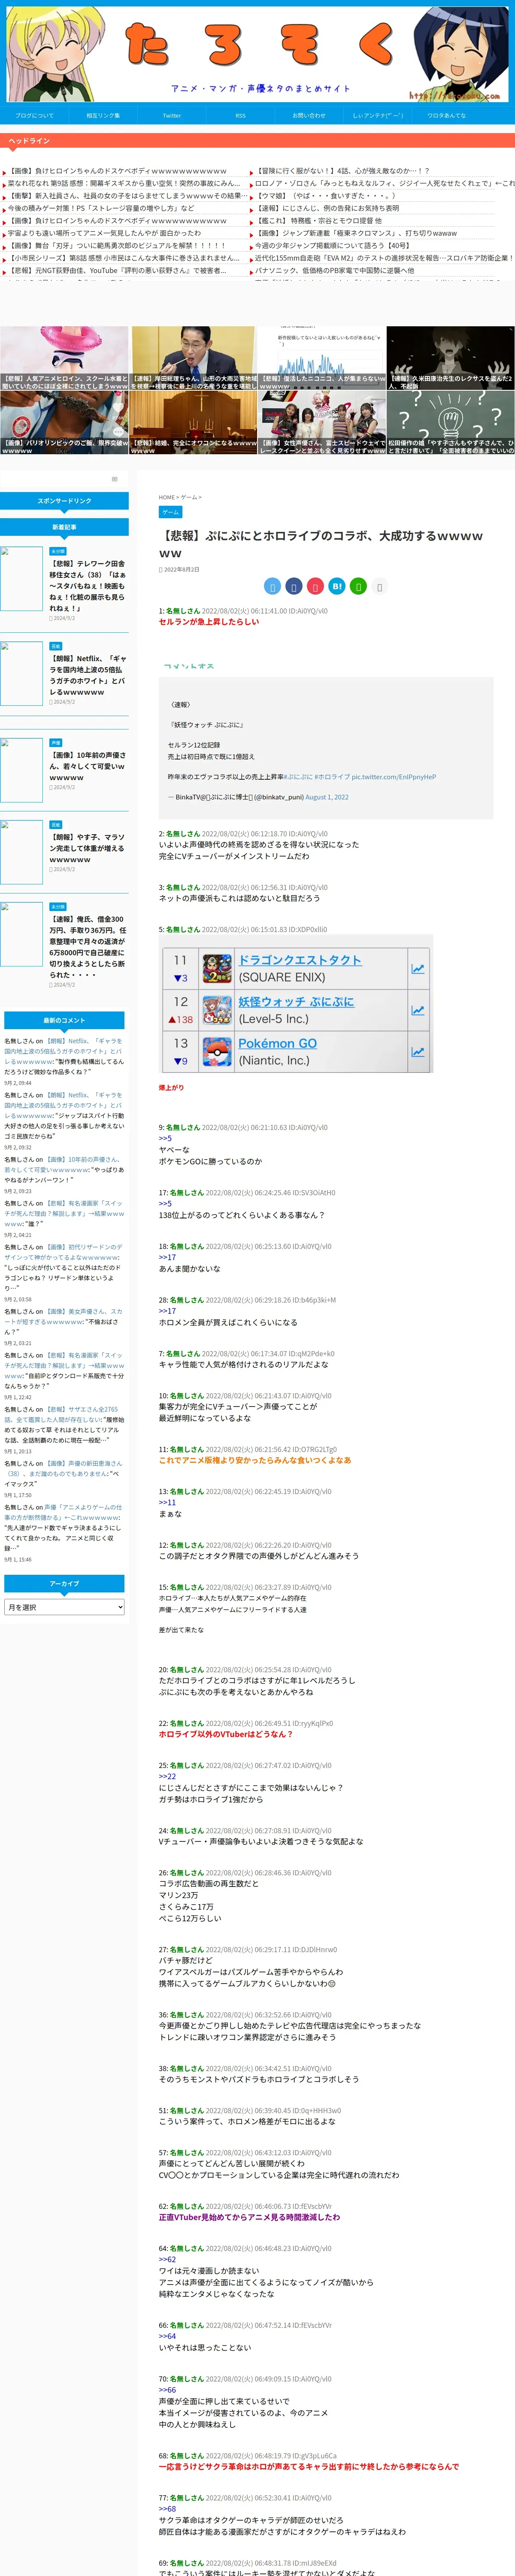Image resolution: width=515 pixels, height=2576 pixels.
Task: Click the >>66 reply anchor
Action: (x=167, y=2390)
